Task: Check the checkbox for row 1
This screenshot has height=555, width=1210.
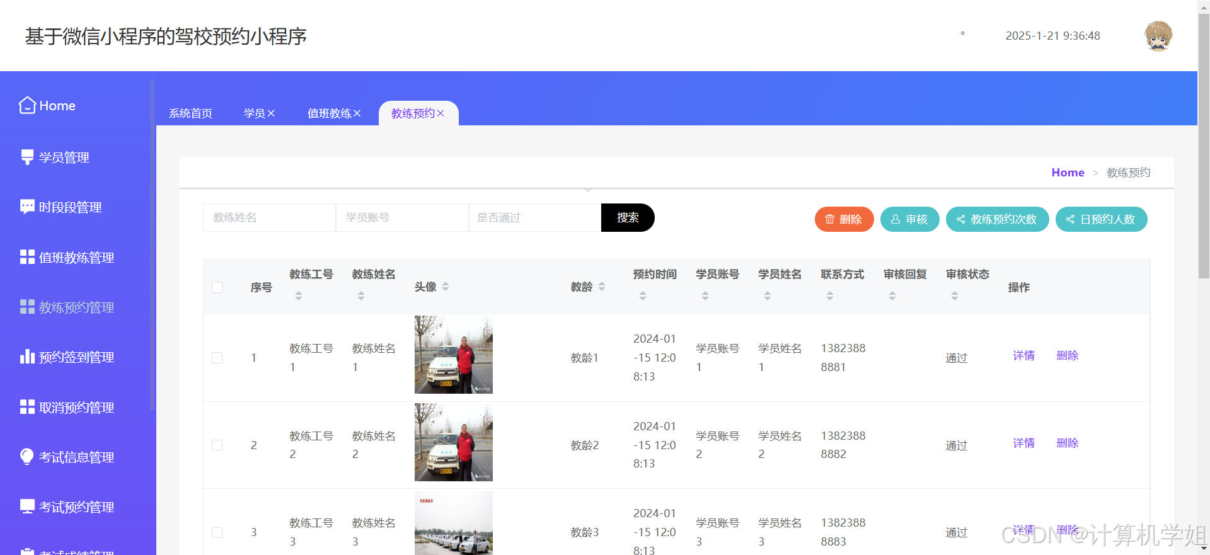Action: coord(217,358)
